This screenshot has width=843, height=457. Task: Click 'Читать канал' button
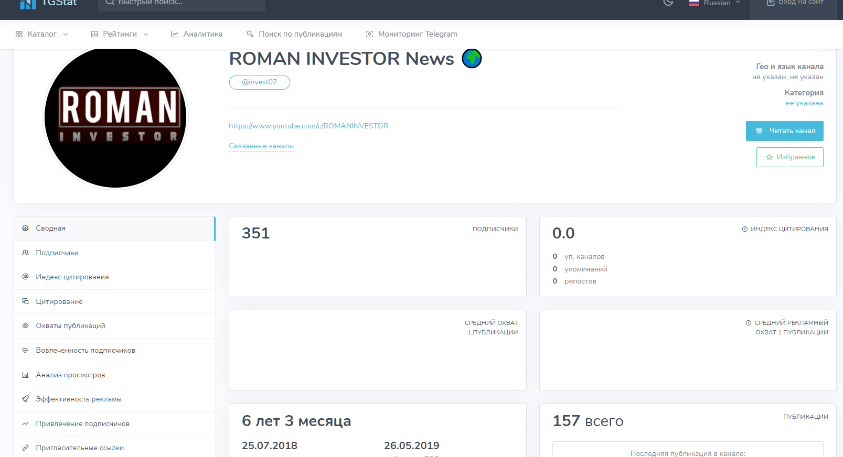coord(784,131)
